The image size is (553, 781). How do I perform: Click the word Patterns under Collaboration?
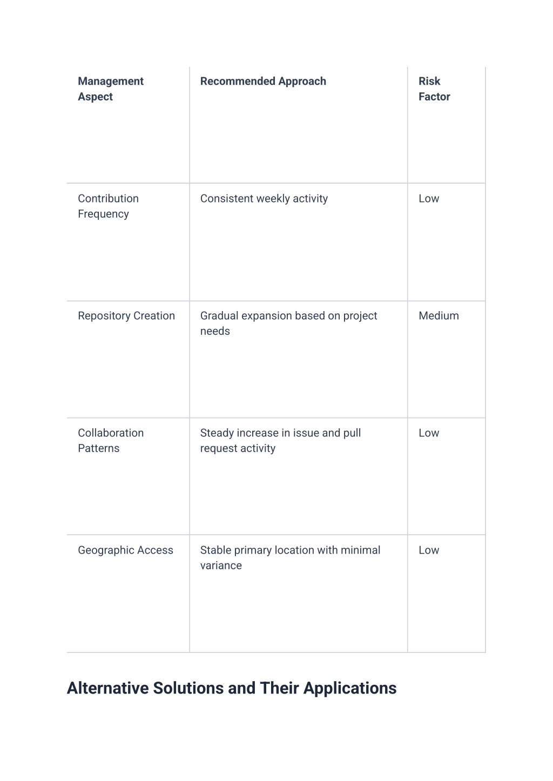[98, 449]
